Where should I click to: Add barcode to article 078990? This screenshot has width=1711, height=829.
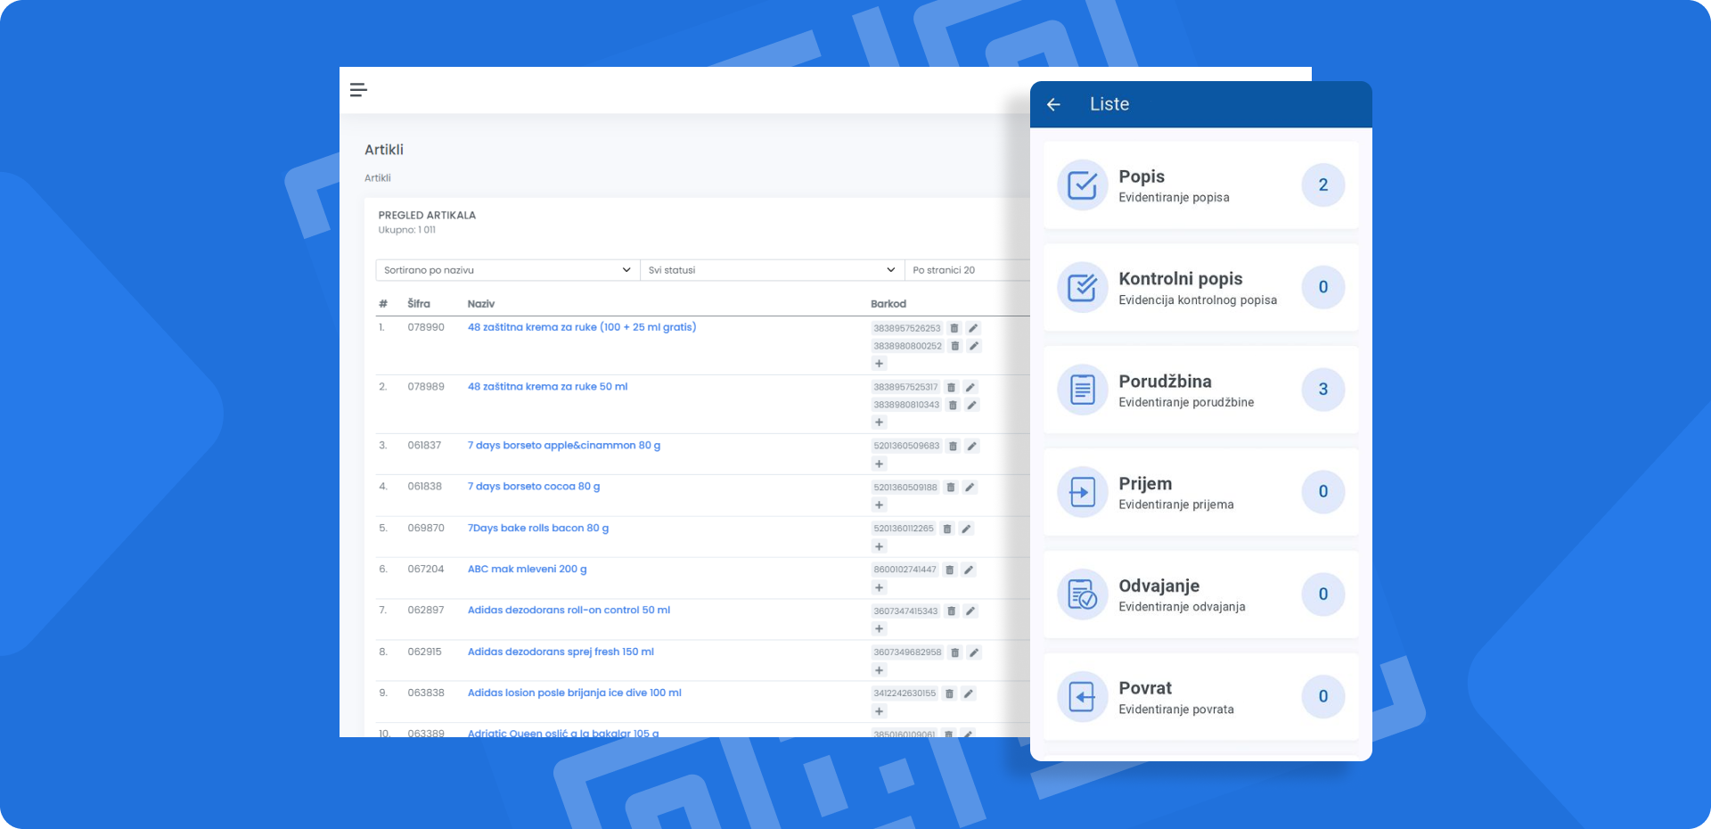tap(879, 364)
